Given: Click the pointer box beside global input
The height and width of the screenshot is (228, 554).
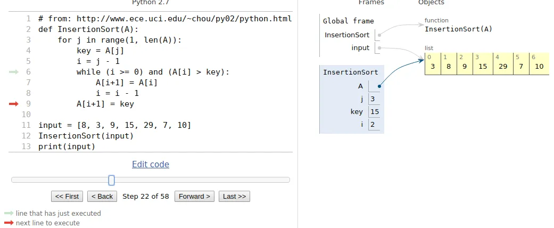Looking at the screenshot, I should tap(378, 48).
